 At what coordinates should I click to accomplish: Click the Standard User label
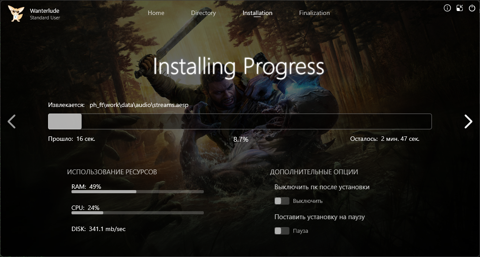(x=45, y=18)
